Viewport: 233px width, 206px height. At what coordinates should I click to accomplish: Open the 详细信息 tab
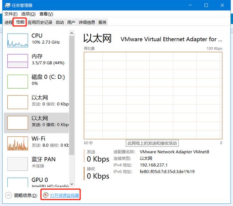click(87, 22)
